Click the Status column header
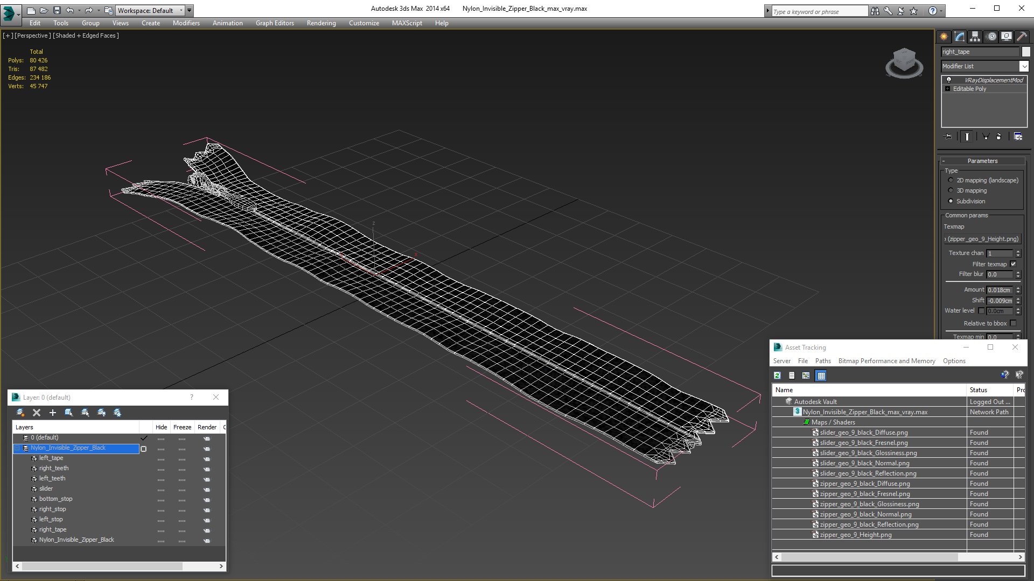This screenshot has width=1034, height=581. tap(990, 390)
